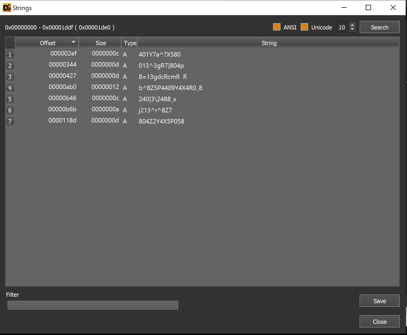407x335 pixels.
Task: Select row header number 7
Action: click(10, 121)
